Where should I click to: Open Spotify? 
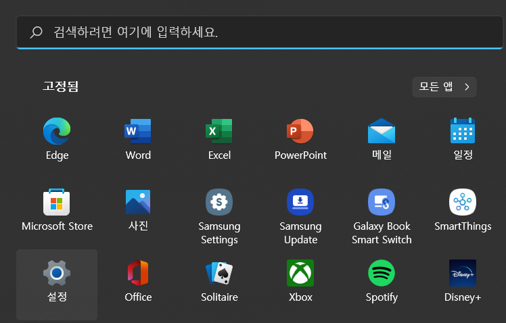[x=382, y=281]
